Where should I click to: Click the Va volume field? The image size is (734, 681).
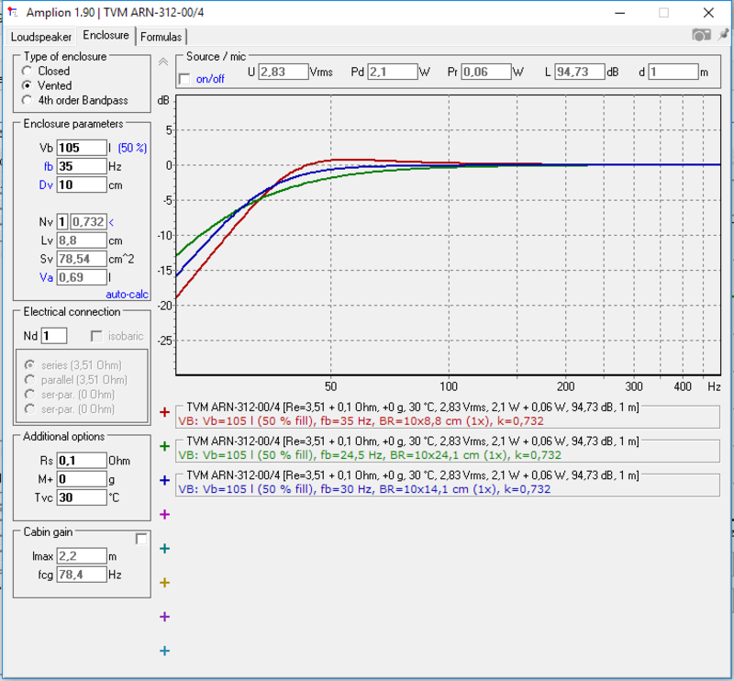(x=82, y=277)
